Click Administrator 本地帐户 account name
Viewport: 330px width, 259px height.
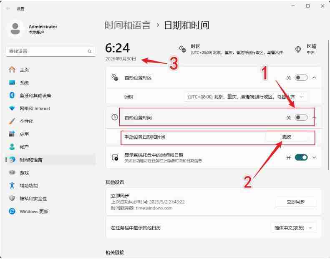(43, 29)
